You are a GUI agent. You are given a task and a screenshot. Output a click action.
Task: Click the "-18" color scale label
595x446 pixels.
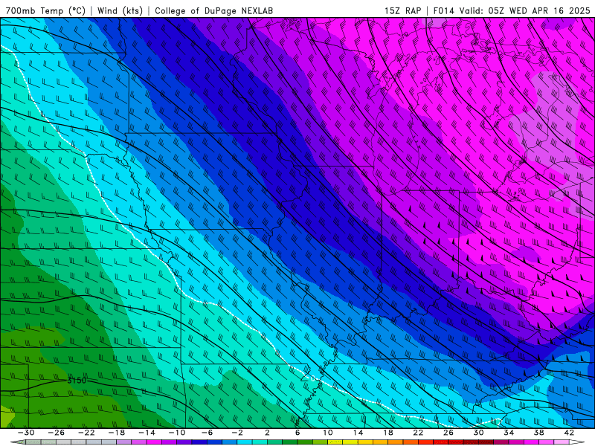(x=117, y=433)
